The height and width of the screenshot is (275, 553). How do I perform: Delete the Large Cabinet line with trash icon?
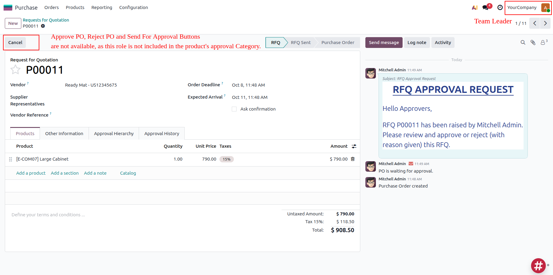pyautogui.click(x=353, y=159)
